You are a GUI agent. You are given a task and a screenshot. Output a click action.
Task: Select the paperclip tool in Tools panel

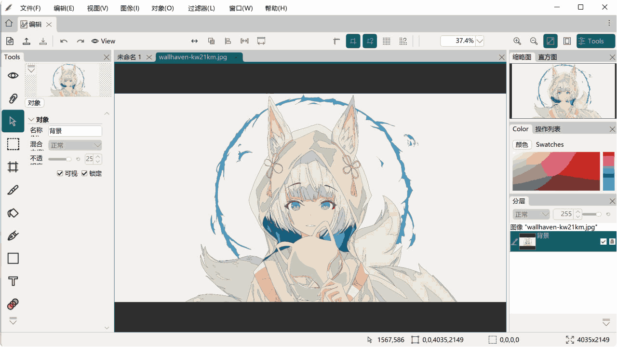[13, 98]
